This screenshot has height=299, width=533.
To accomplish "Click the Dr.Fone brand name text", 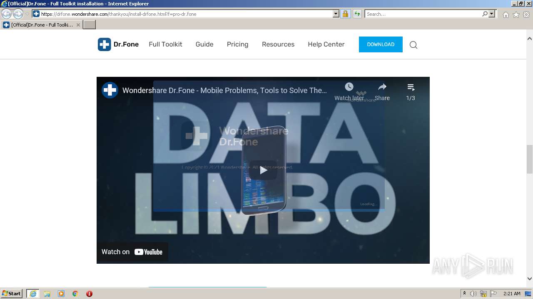I will [126, 44].
